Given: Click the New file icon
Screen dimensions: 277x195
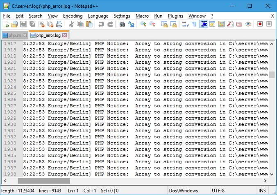Looking at the screenshot, I should click(6, 24).
